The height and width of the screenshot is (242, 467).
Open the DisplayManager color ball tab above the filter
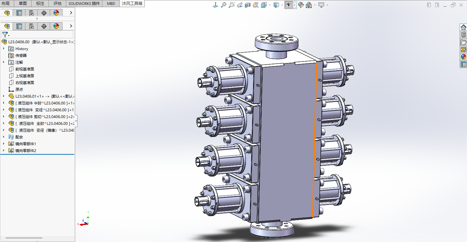[56, 26]
